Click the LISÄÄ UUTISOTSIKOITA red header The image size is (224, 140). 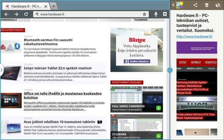pyautogui.click(x=13, y=30)
